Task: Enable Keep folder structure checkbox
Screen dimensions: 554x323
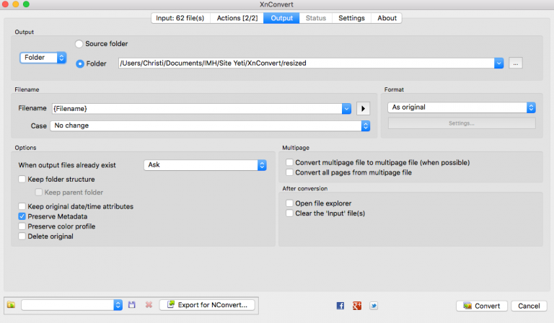Action: (x=22, y=180)
